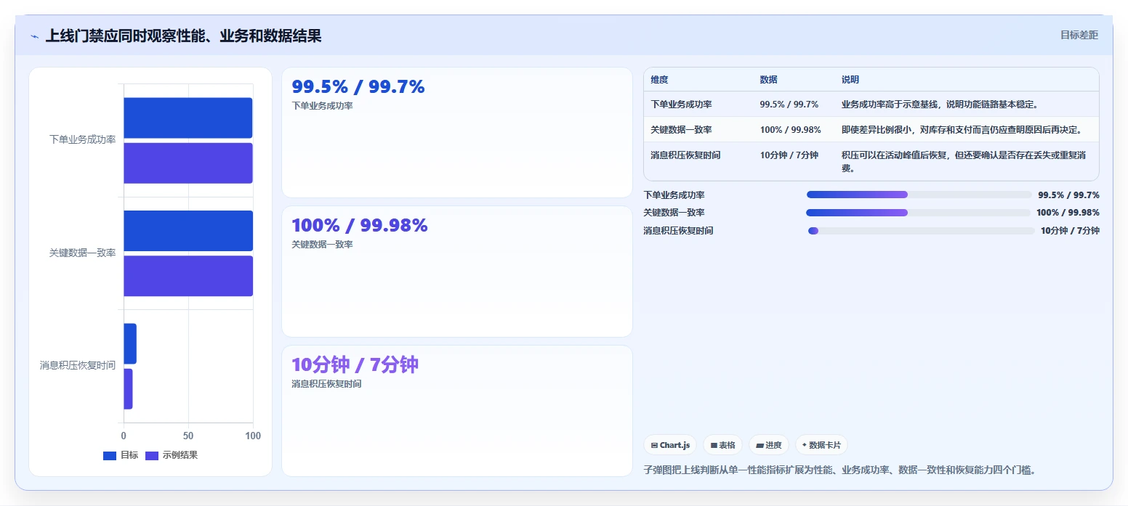The width and height of the screenshot is (1128, 506).
Task: Click the x-axis tick label 50
Action: [x=188, y=436]
